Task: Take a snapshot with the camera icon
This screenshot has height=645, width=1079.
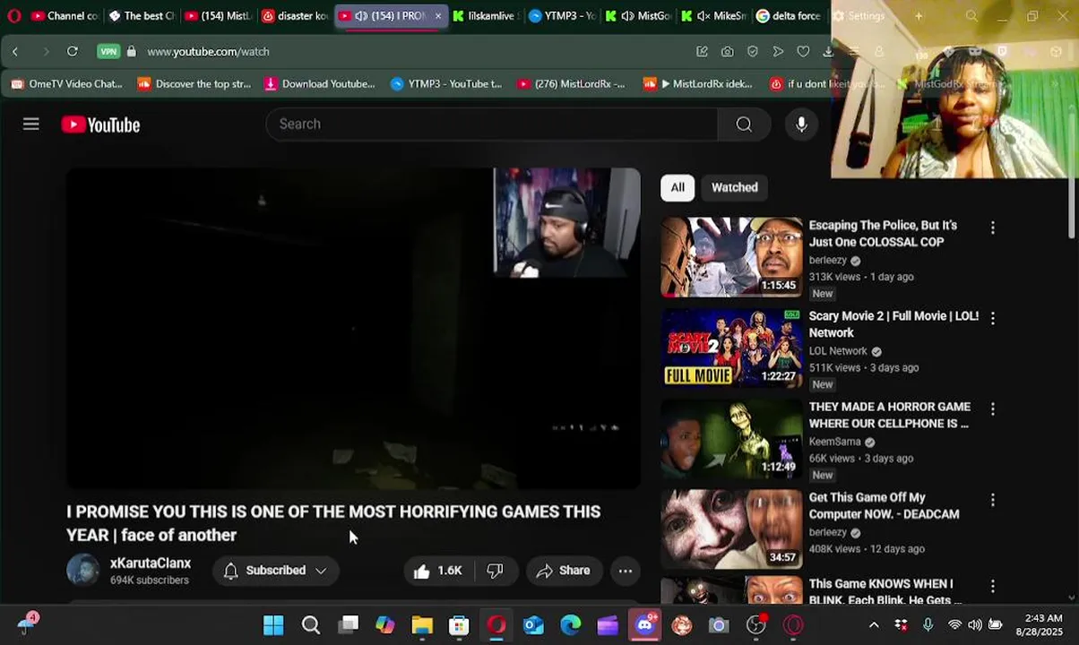Action: click(727, 52)
